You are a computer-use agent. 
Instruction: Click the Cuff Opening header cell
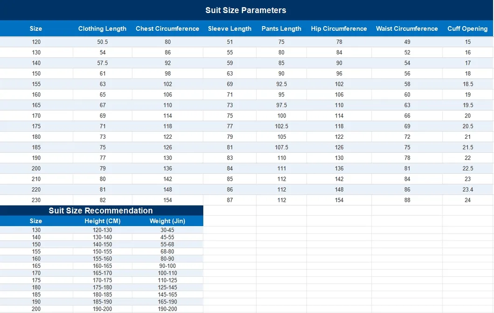(467, 28)
